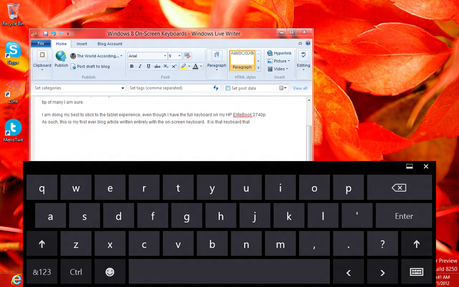Click the Publish globe icon
Screen dimensions: 459x287
pyautogui.click(x=61, y=57)
